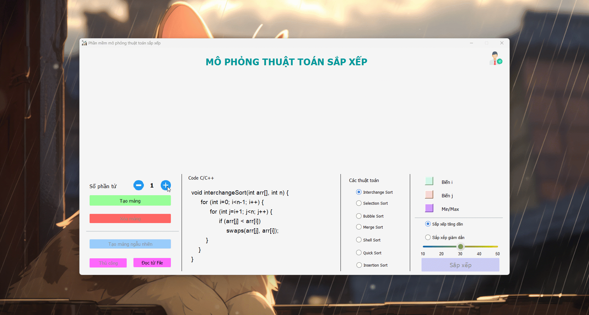Click the Số phần tử label
589x315 pixels.
103,186
